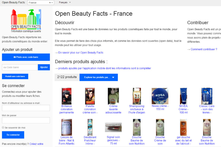Click 'Classic Care - soin des lèvres' link
Screen dimensions: 221x147
(207, 109)
